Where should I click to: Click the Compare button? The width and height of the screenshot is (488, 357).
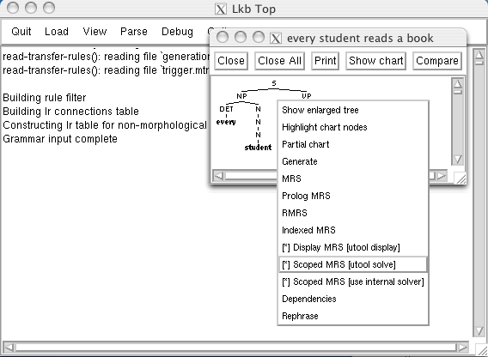437,61
